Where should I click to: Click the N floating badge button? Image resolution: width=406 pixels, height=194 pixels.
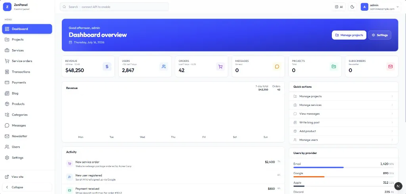tap(398, 186)
